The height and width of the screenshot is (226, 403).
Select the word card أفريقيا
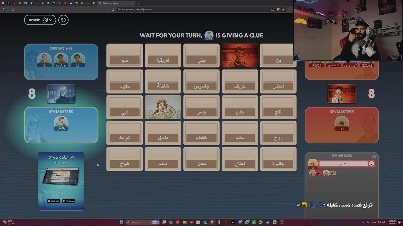tap(163, 56)
